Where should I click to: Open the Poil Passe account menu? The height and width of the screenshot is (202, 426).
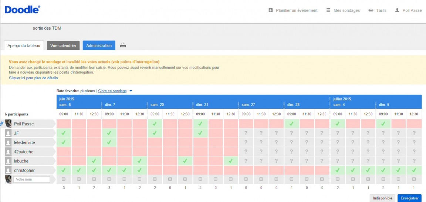point(412,10)
